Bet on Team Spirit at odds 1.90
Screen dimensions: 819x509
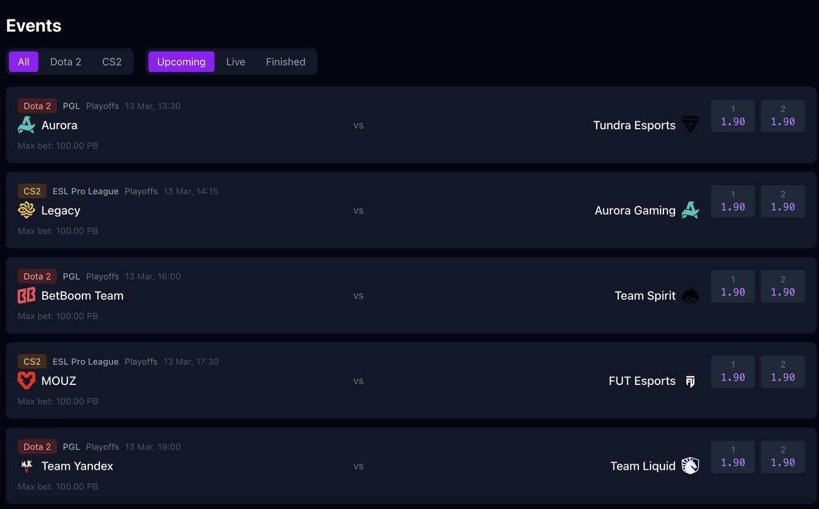(x=783, y=286)
